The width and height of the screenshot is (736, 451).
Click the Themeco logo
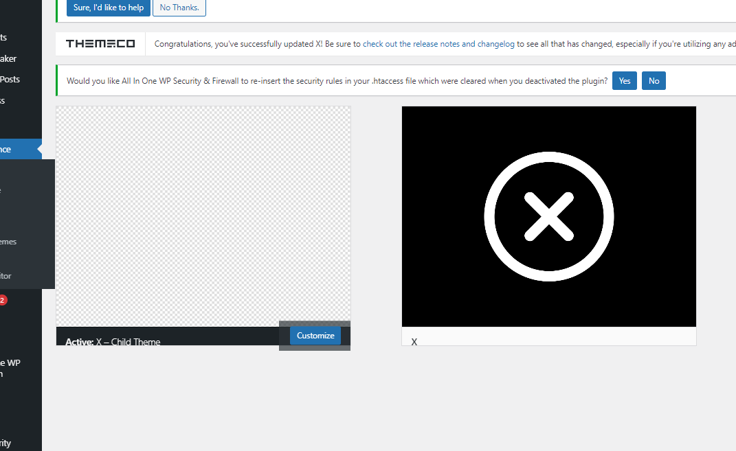click(x=100, y=44)
